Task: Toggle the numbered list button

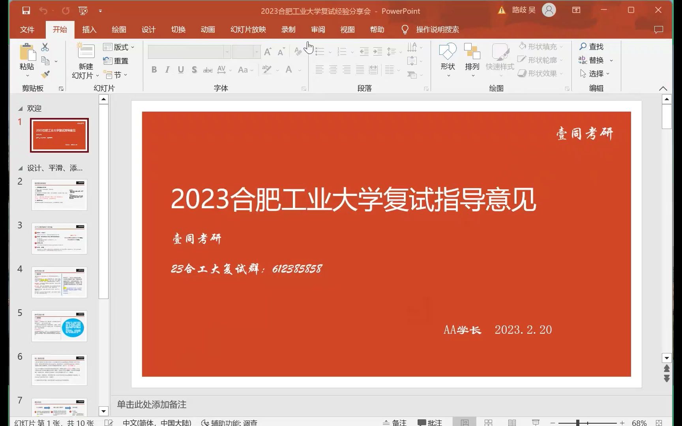Action: [342, 52]
